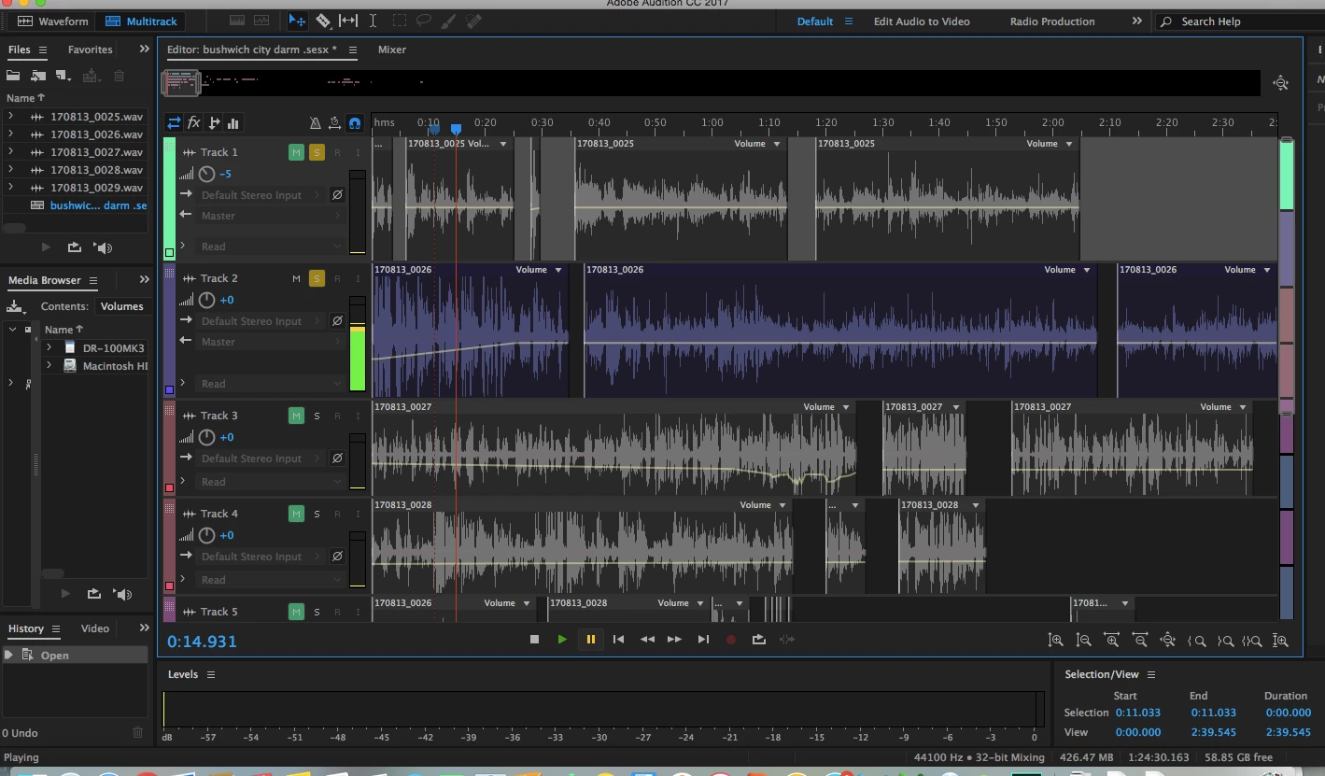Open the workspace overflow chevron menu
This screenshot has height=776, width=1325.
coord(1136,21)
